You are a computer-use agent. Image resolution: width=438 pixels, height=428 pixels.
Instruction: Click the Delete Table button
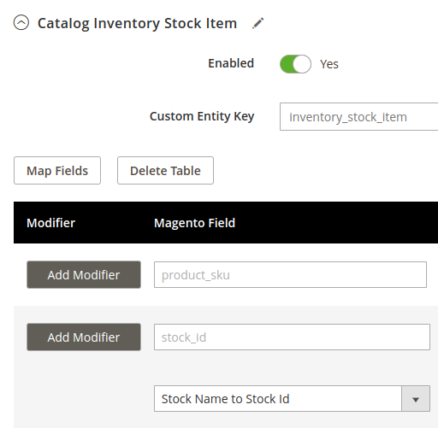click(x=165, y=171)
